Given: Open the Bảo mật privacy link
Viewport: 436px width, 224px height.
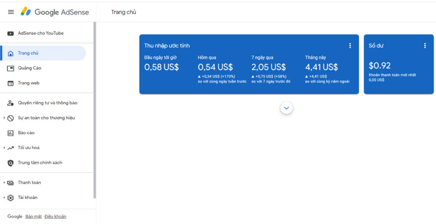Looking at the screenshot, I should (34, 216).
